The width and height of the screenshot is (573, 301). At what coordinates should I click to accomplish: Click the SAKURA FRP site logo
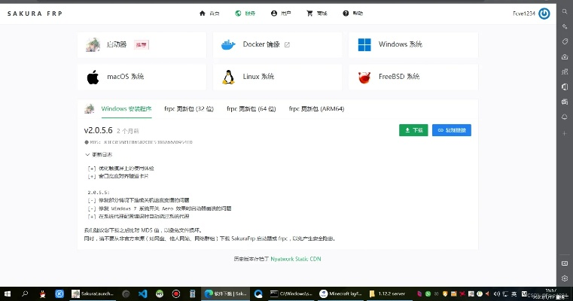pos(35,14)
